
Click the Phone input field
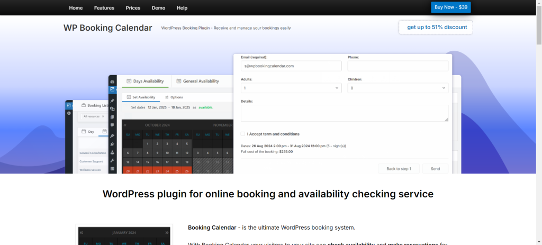pos(398,66)
